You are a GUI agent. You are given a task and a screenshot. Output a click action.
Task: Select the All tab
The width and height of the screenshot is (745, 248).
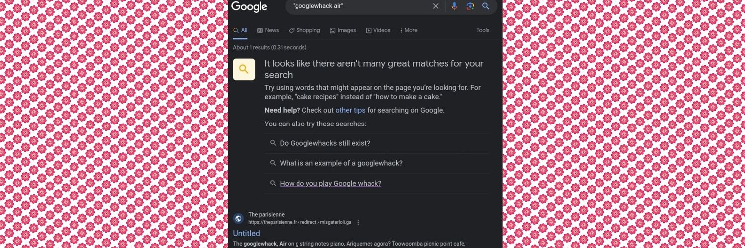(240, 30)
